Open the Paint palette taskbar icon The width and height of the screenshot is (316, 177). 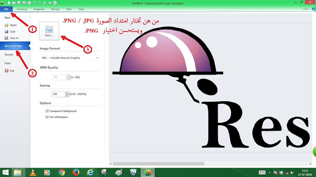(x=118, y=173)
